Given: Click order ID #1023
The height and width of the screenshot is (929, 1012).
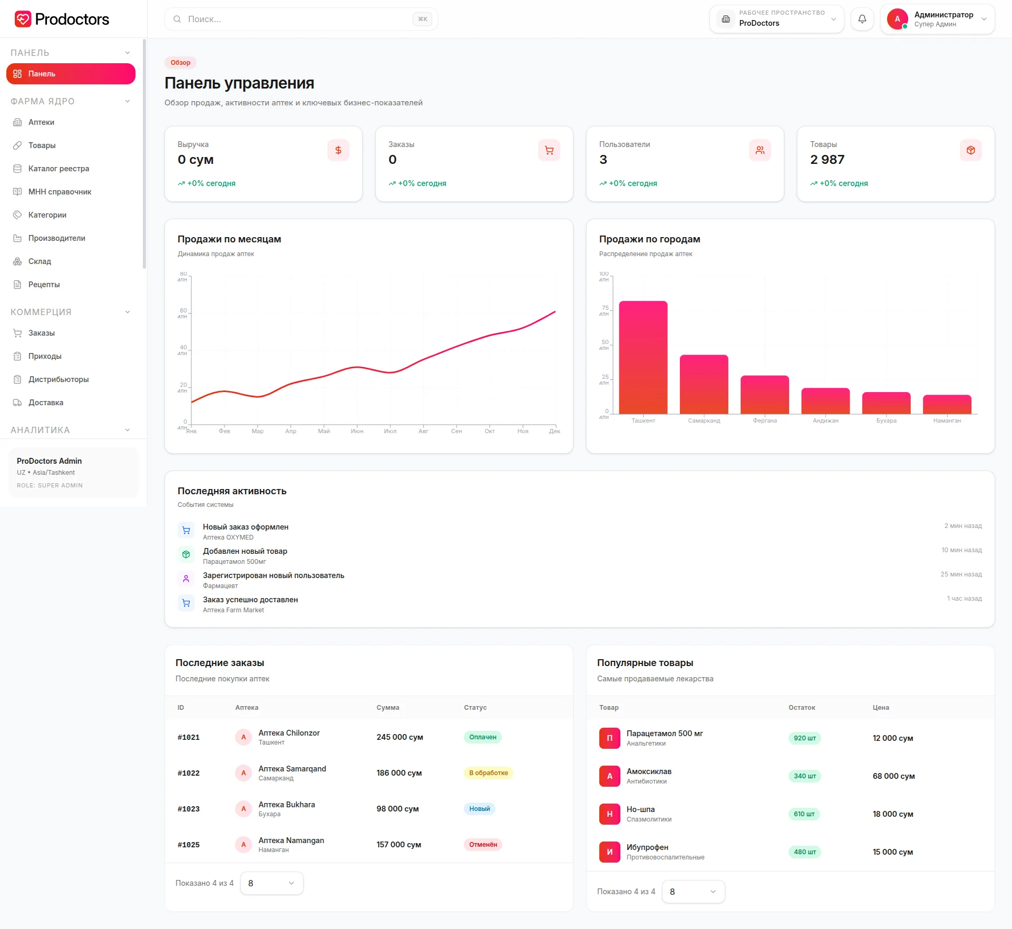Looking at the screenshot, I should point(189,809).
